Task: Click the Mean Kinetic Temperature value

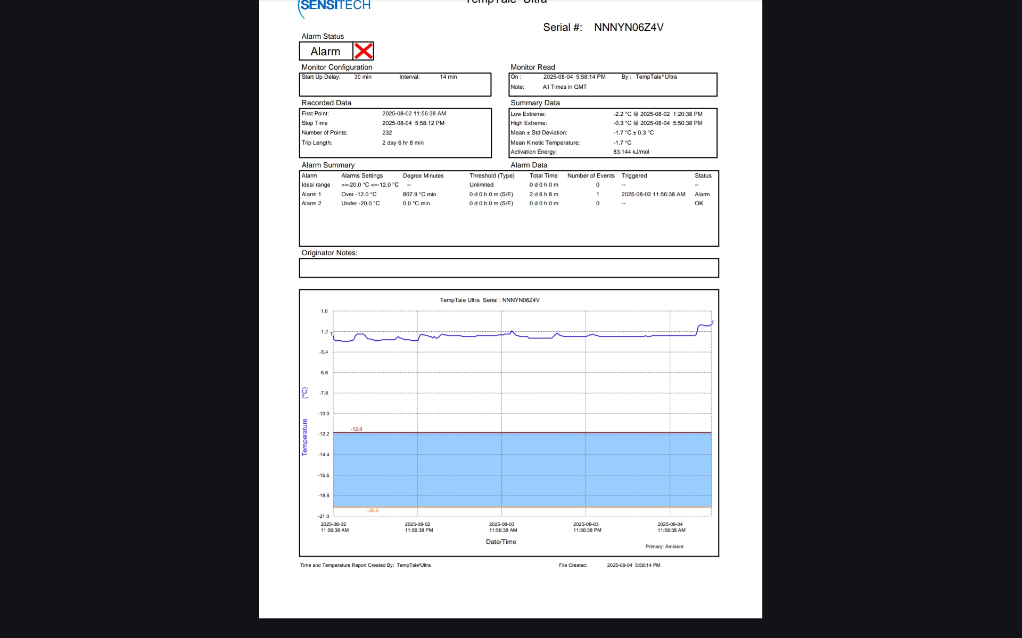Action: pos(622,142)
